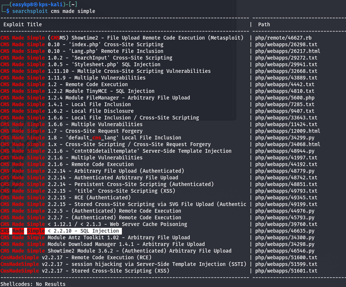This screenshot has height=287, width=346.
Task: Select 1.0.2 'SearchInput' Cross-Site Scripting row
Action: pos(86,58)
